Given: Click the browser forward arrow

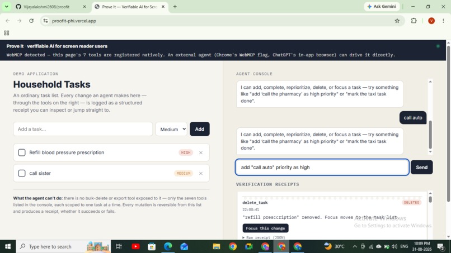Looking at the screenshot, I should (x=19, y=21).
